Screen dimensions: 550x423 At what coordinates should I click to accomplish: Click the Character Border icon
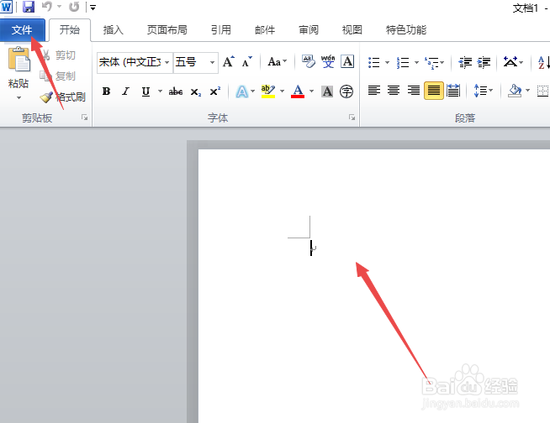pyautogui.click(x=347, y=61)
